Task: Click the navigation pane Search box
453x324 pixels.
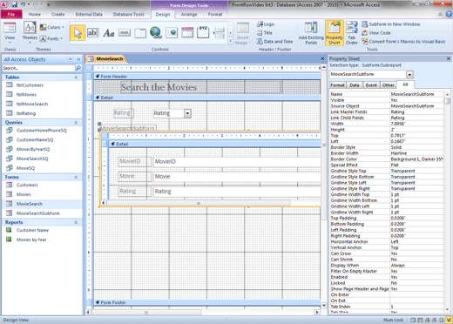Action: [38, 68]
